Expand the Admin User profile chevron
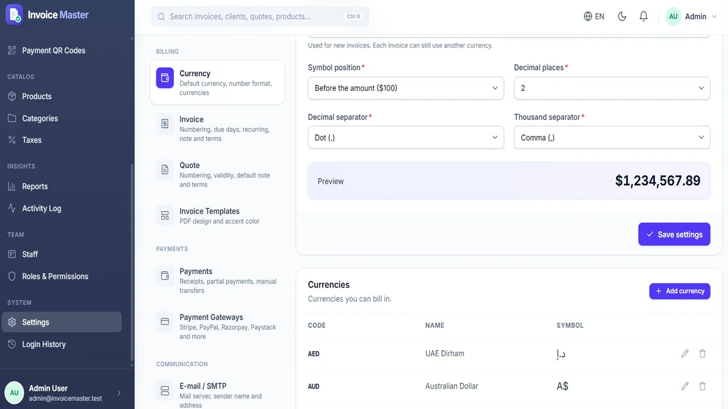728x409 pixels. [119, 393]
